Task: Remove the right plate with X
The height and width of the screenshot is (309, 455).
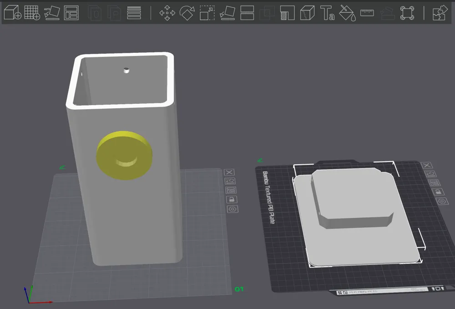Action: (427, 165)
